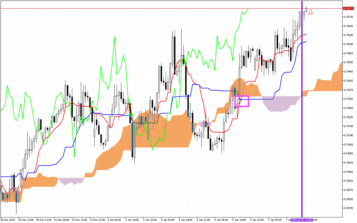
Task: Click the red down arrow signal marker
Action: [x=310, y=12]
